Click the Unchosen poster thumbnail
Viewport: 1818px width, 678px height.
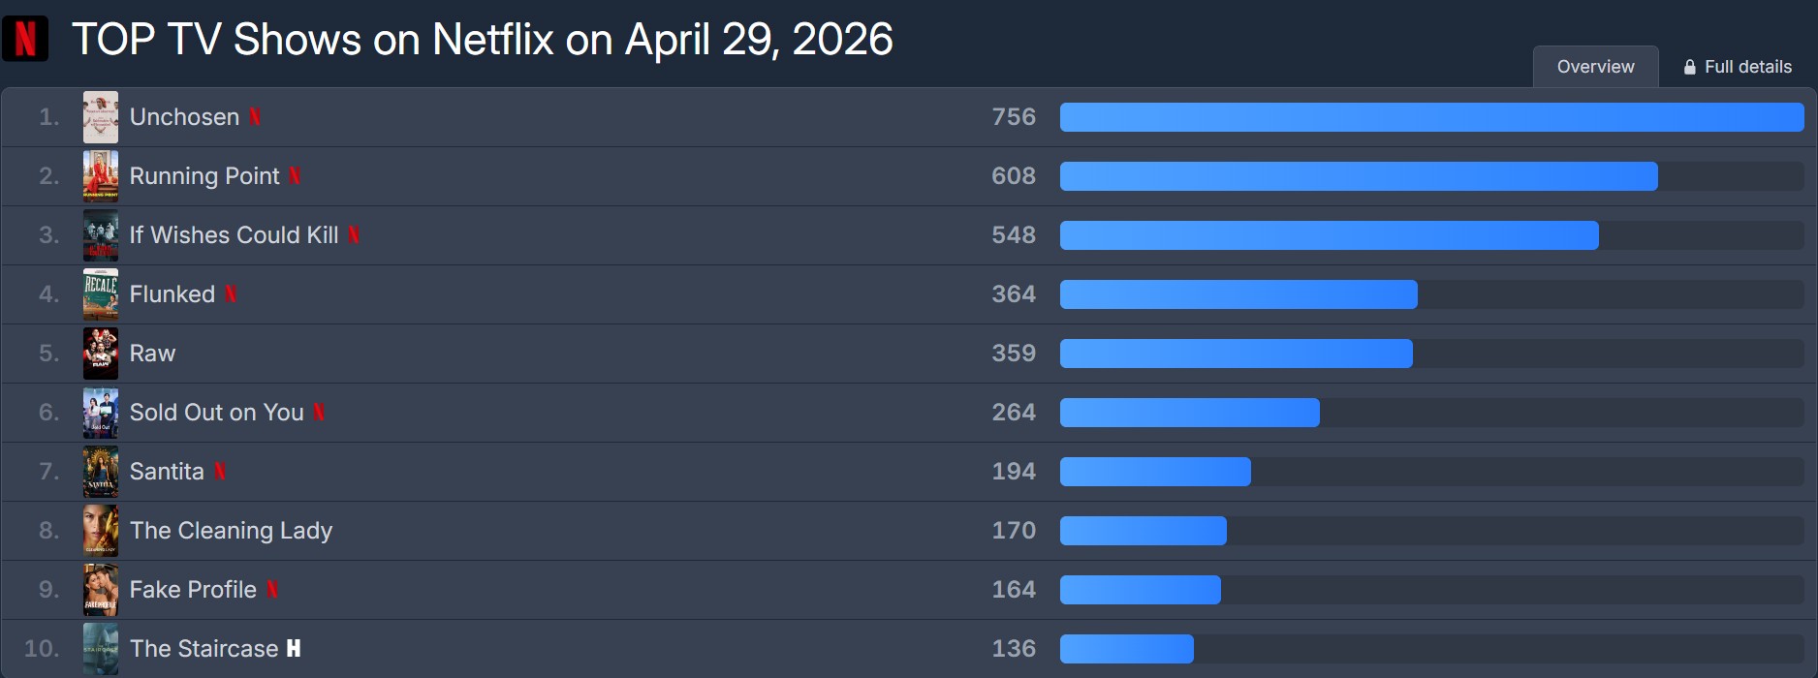[x=101, y=117]
